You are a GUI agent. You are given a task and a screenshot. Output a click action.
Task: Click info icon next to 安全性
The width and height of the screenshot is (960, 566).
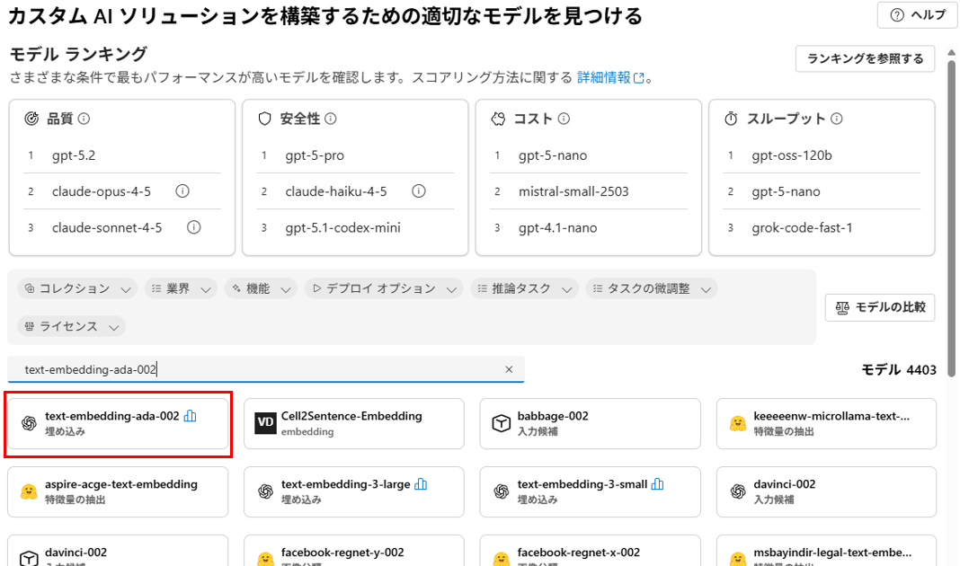[331, 119]
